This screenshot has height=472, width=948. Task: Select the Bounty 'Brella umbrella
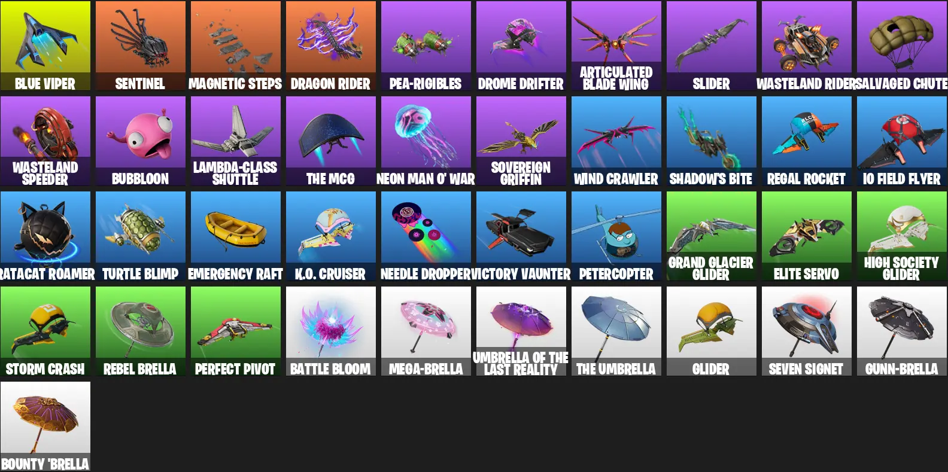[45, 427]
